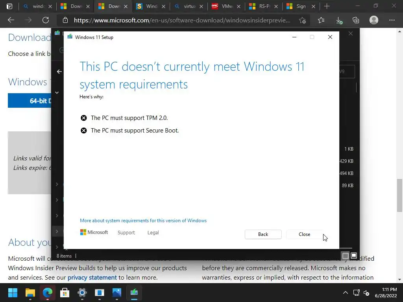Open File Explorer from the taskbar
Viewport: 403px width, 302px height.
coord(30,293)
